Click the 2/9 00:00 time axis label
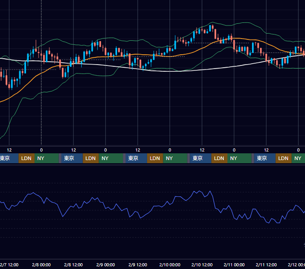The height and width of the screenshot is (269, 305). (x=105, y=265)
